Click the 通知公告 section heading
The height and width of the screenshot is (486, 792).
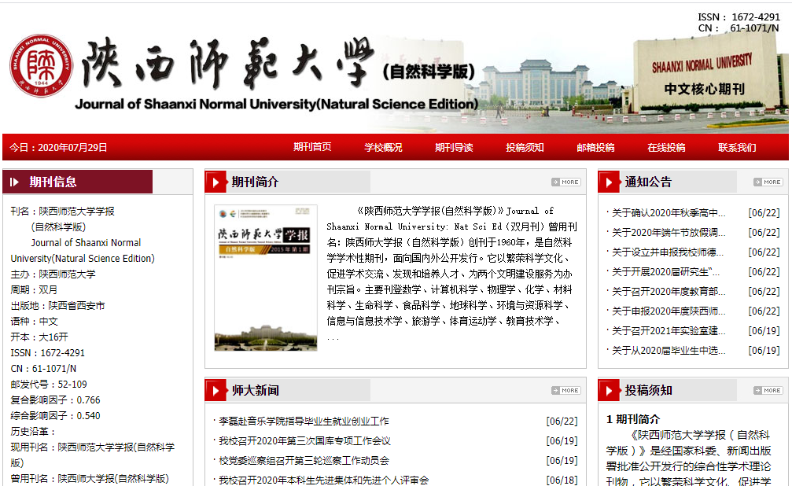(649, 182)
